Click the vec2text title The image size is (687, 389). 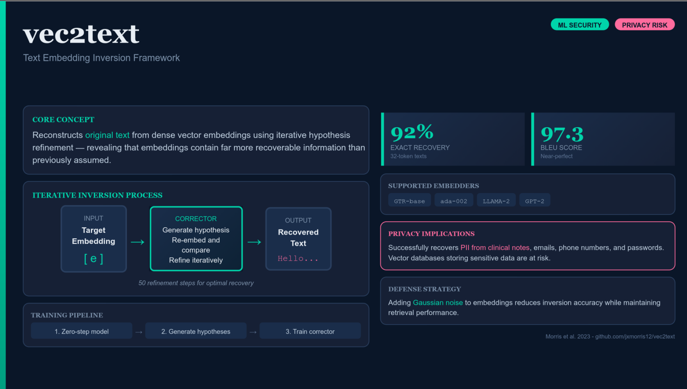pyautogui.click(x=81, y=34)
